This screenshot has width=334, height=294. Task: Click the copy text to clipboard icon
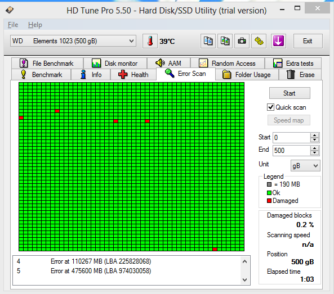pos(208,41)
